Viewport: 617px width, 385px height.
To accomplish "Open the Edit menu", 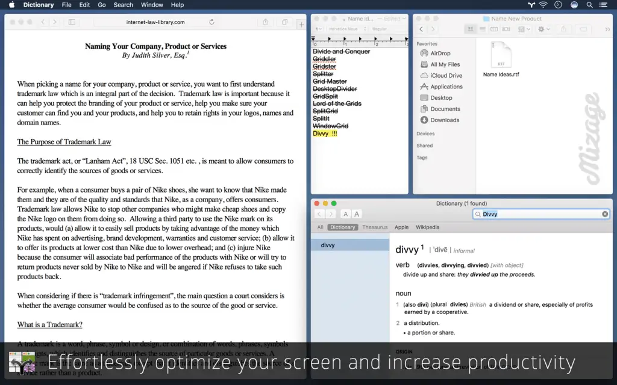I will (x=84, y=5).
